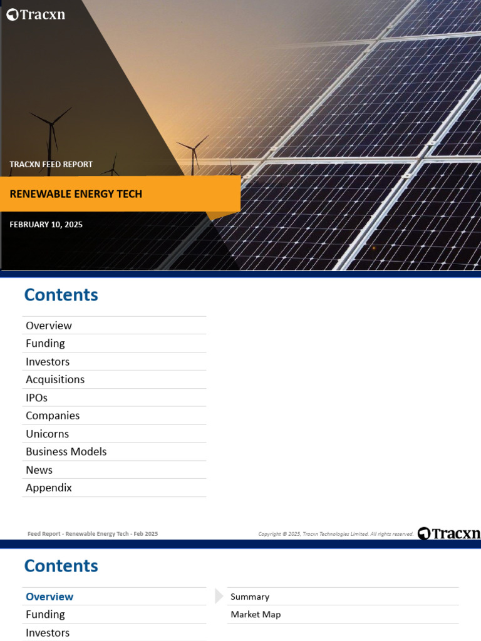The width and height of the screenshot is (481, 641).
Task: Click the grey arrow pointing to Summary
Action: tap(219, 596)
